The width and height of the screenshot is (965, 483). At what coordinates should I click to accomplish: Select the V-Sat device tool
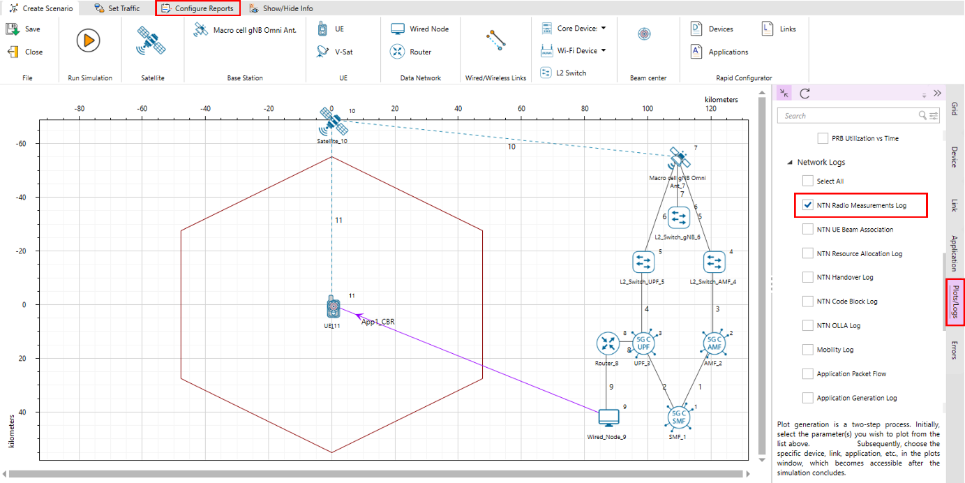coord(334,52)
